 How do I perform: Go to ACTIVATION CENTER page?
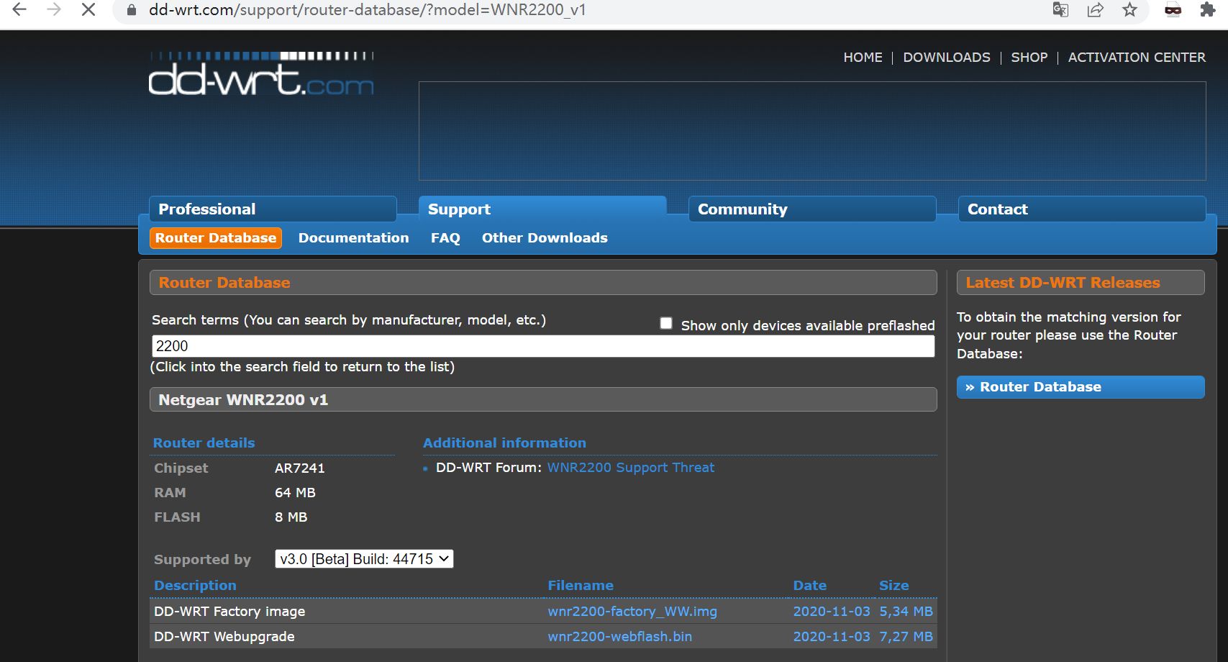[x=1137, y=58]
